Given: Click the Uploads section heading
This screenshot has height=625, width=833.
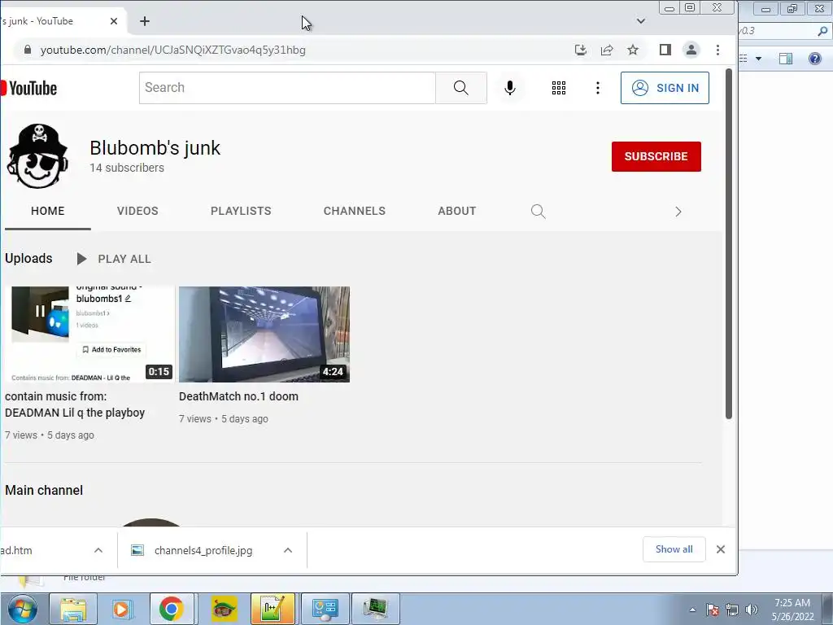Looking at the screenshot, I should [28, 258].
